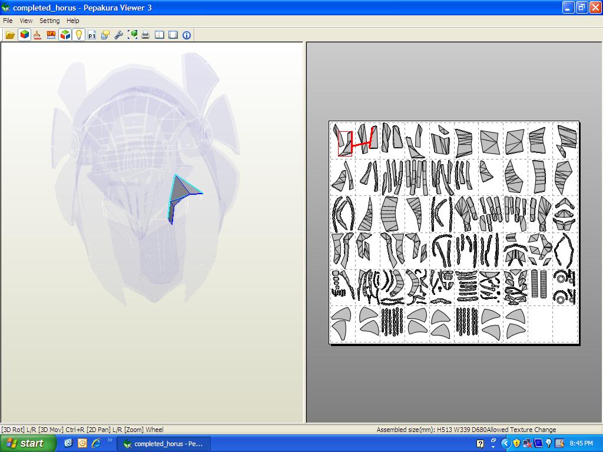The image size is (603, 452).
Task: Toggle the unfolded cube faces toolbar icon
Action: (65, 35)
